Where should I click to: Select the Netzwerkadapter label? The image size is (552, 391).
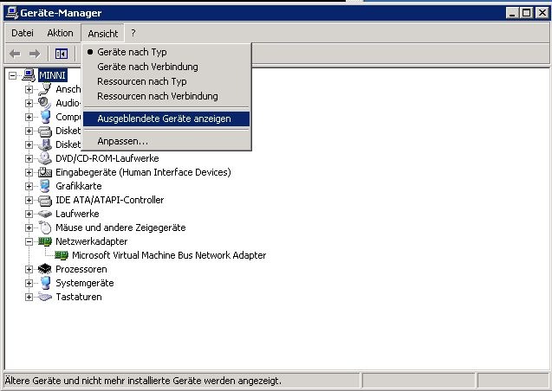pyautogui.click(x=92, y=241)
